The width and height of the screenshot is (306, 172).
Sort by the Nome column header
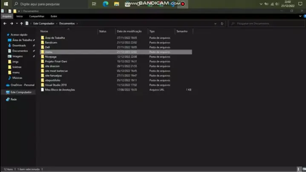[x=44, y=31]
